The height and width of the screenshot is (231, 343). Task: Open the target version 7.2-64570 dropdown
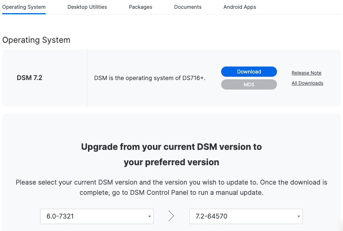tap(246, 216)
